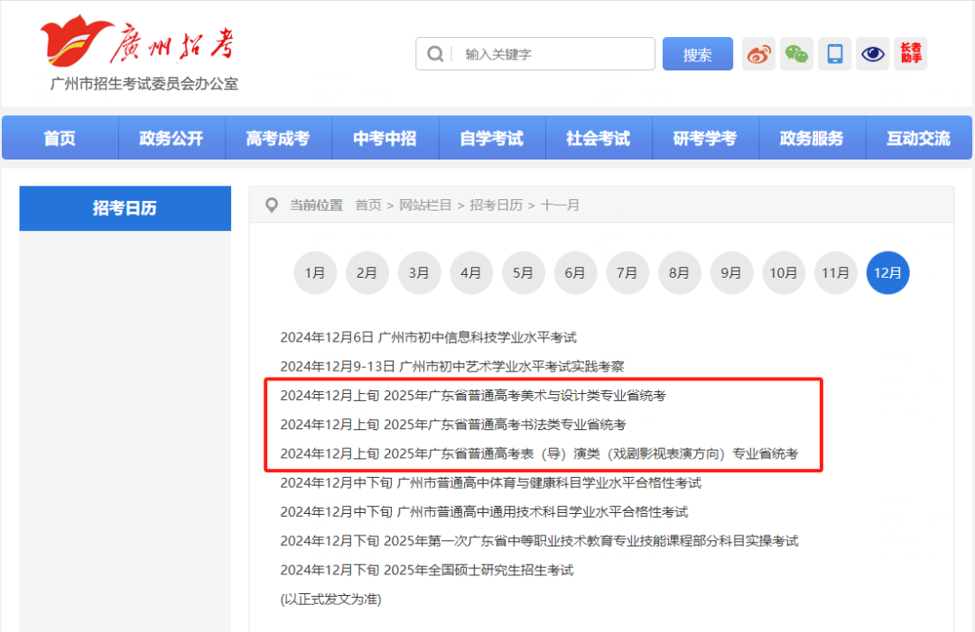Click the location pin beside 当前位置

[272, 205]
